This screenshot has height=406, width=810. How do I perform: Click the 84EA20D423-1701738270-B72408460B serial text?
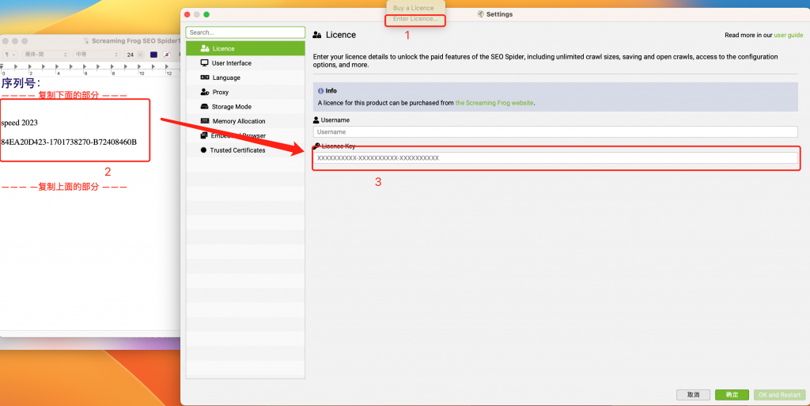coord(69,142)
